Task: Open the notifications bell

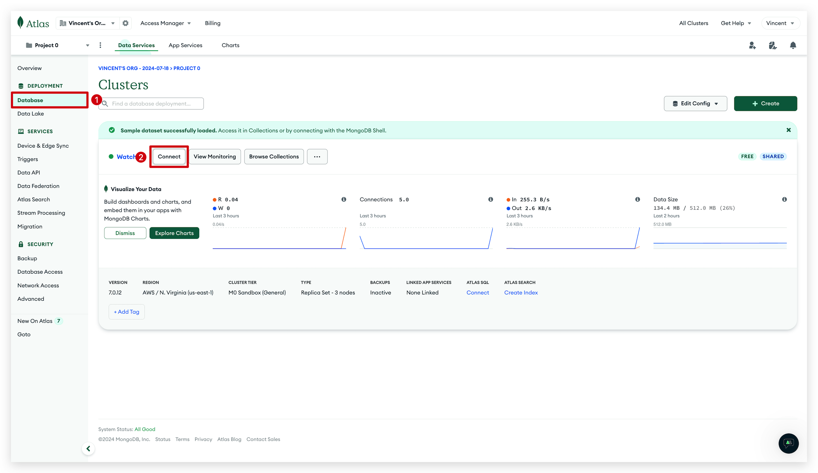Action: pyautogui.click(x=793, y=45)
